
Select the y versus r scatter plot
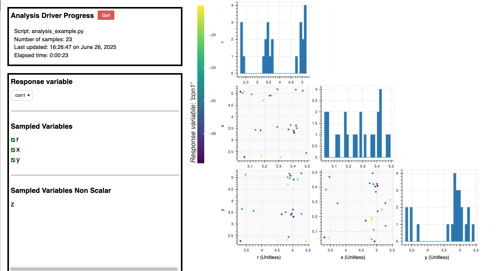pyautogui.click(x=272, y=206)
